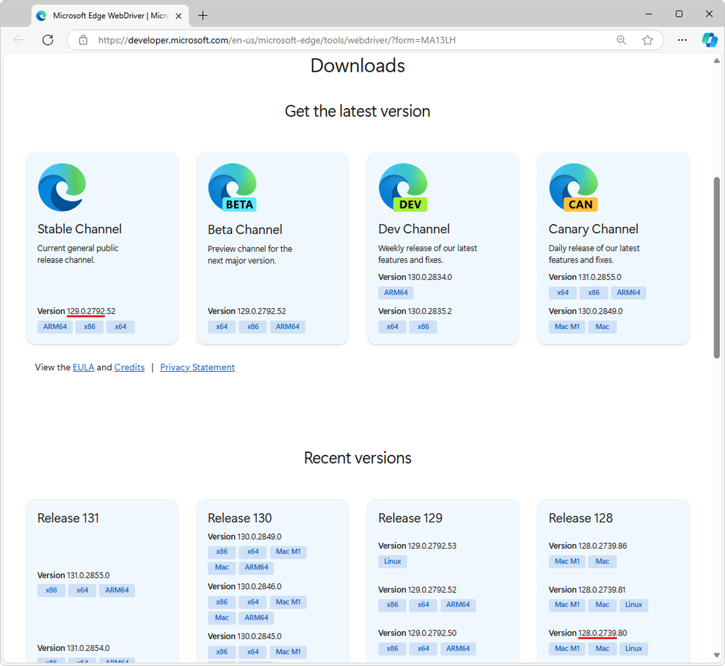Download Release 130 version 130.0.2849.0 x86
Image resolution: width=725 pixels, height=666 pixels.
(222, 551)
